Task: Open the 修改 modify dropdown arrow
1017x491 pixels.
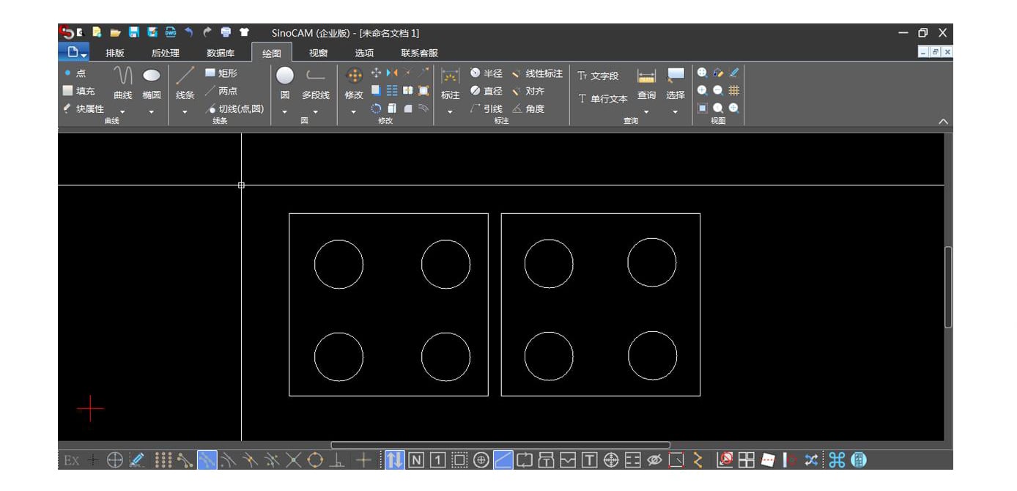Action: point(354,111)
